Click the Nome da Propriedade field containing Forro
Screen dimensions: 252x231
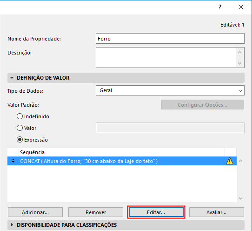coord(170,39)
